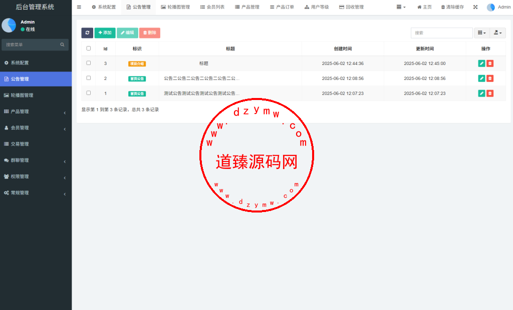Click the 标题 column header
The image size is (513, 310).
230,48
